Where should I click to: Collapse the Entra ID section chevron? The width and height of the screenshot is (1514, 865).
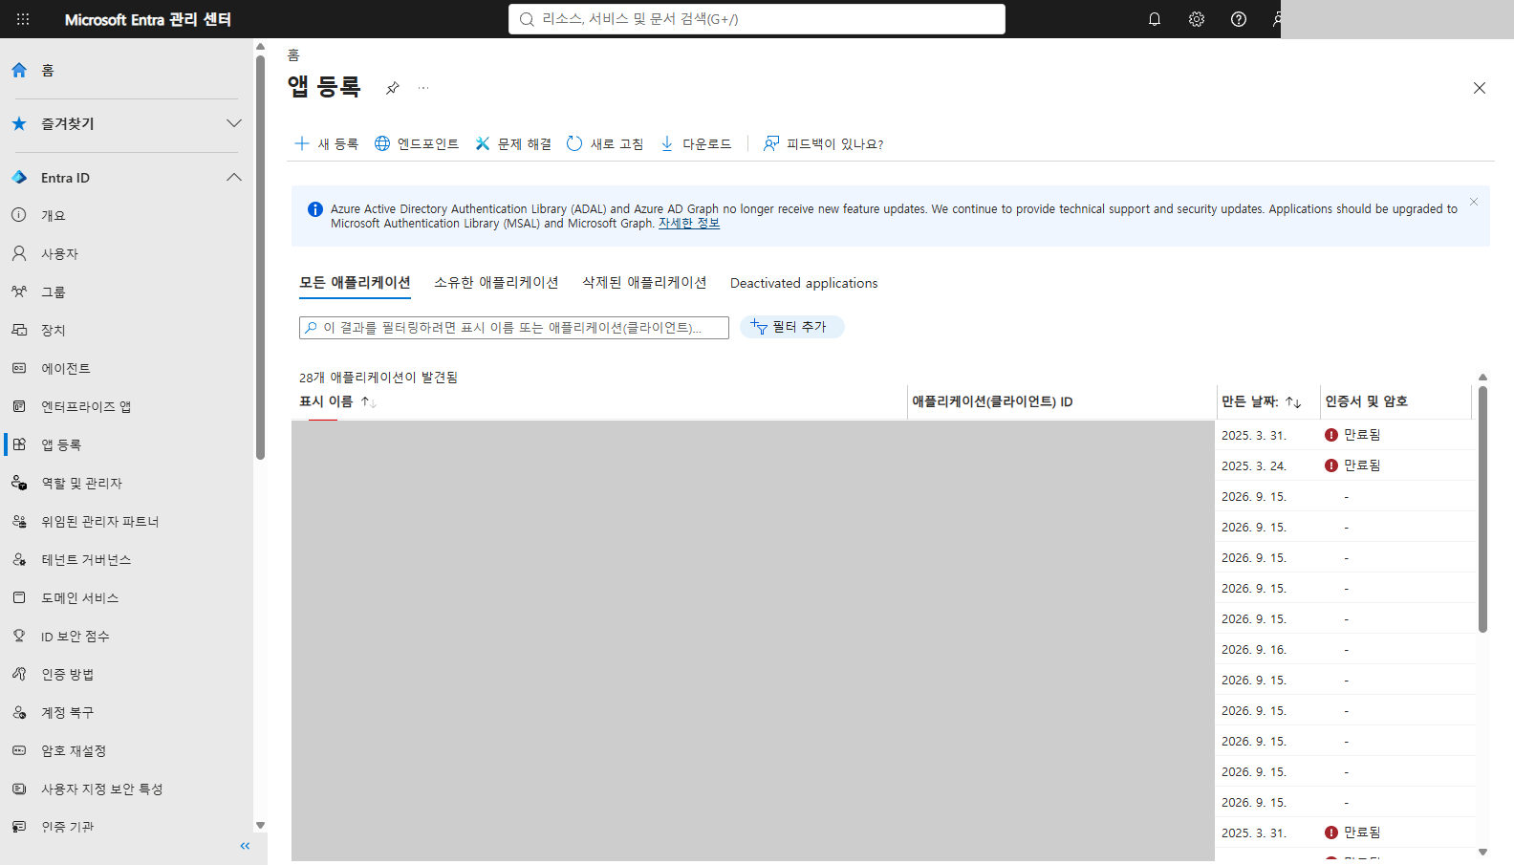coord(234,178)
